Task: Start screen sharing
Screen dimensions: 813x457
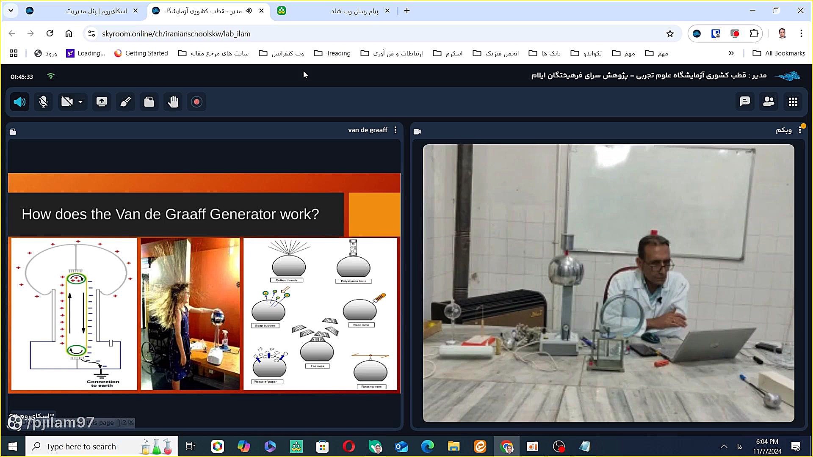Action: [102, 102]
